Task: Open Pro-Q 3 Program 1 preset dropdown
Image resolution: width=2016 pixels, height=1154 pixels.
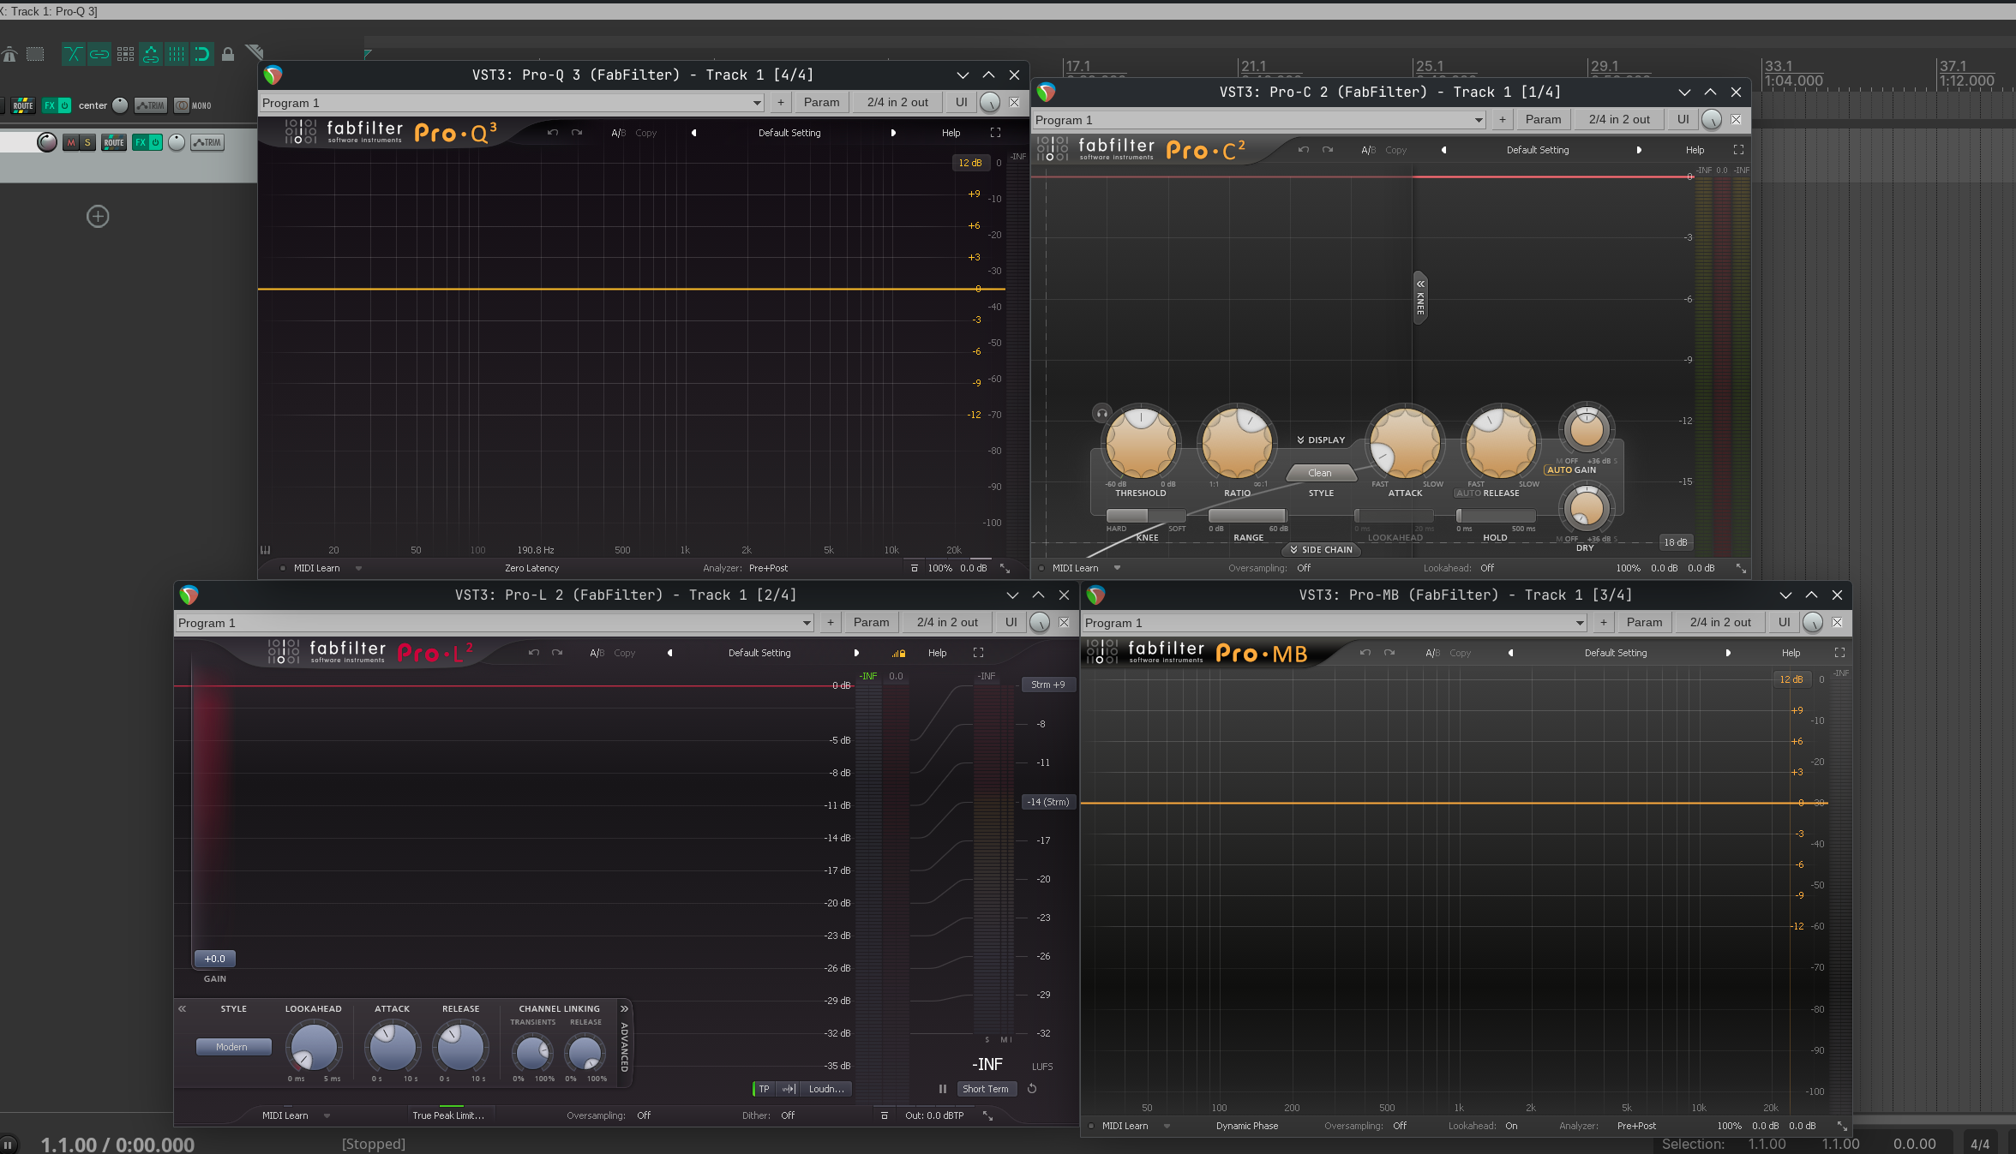Action: (512, 103)
